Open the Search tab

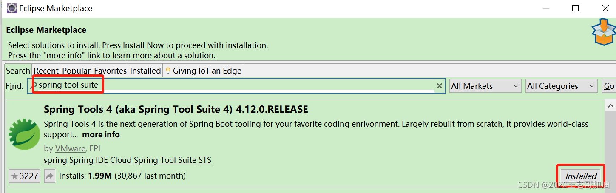pyautogui.click(x=18, y=71)
